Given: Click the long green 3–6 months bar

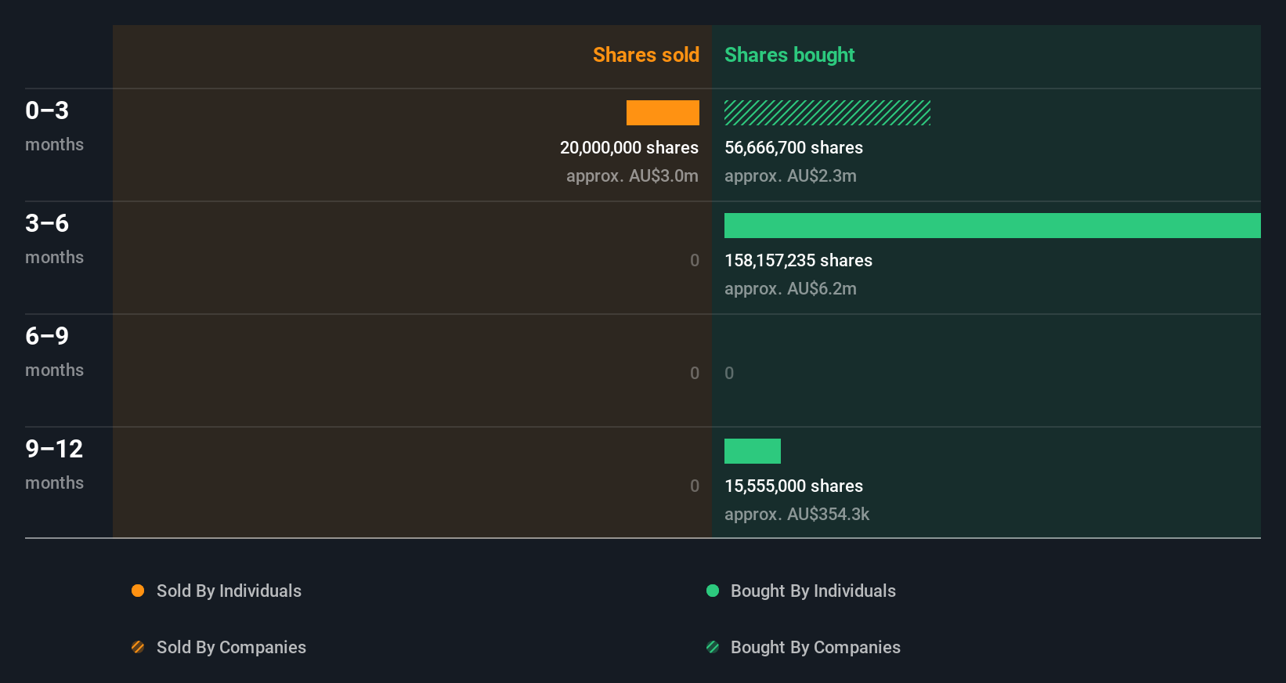Looking at the screenshot, I should point(992,226).
